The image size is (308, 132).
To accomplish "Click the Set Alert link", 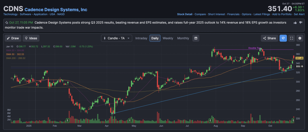I will [x=300, y=14].
